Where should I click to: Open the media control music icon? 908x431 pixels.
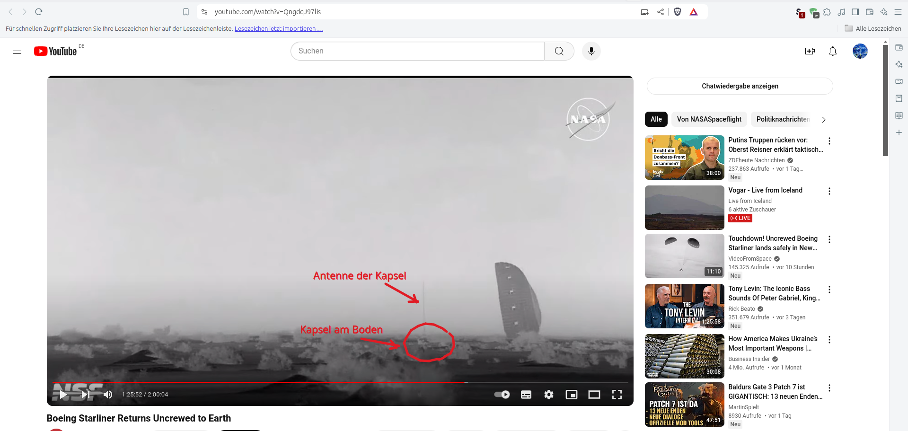[x=841, y=12]
